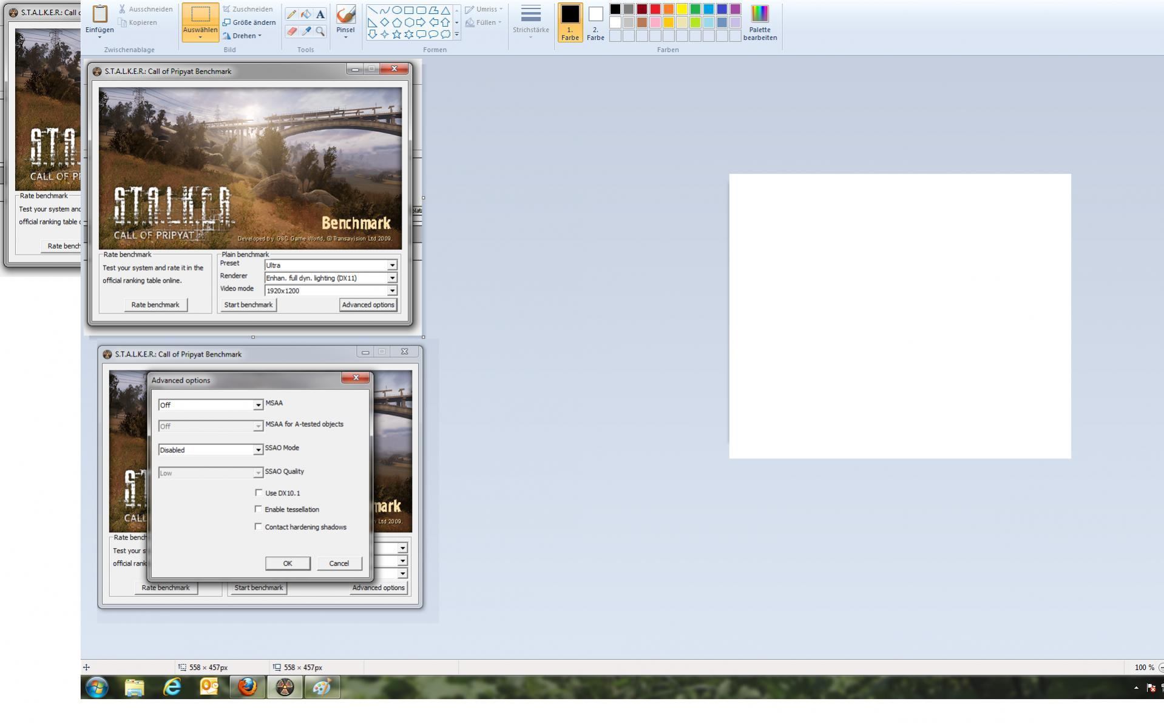Click Rate benchmark in upper benchmark window

[155, 305]
